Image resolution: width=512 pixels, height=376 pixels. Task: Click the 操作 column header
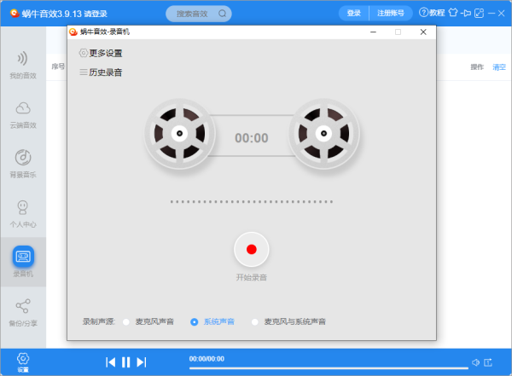477,67
